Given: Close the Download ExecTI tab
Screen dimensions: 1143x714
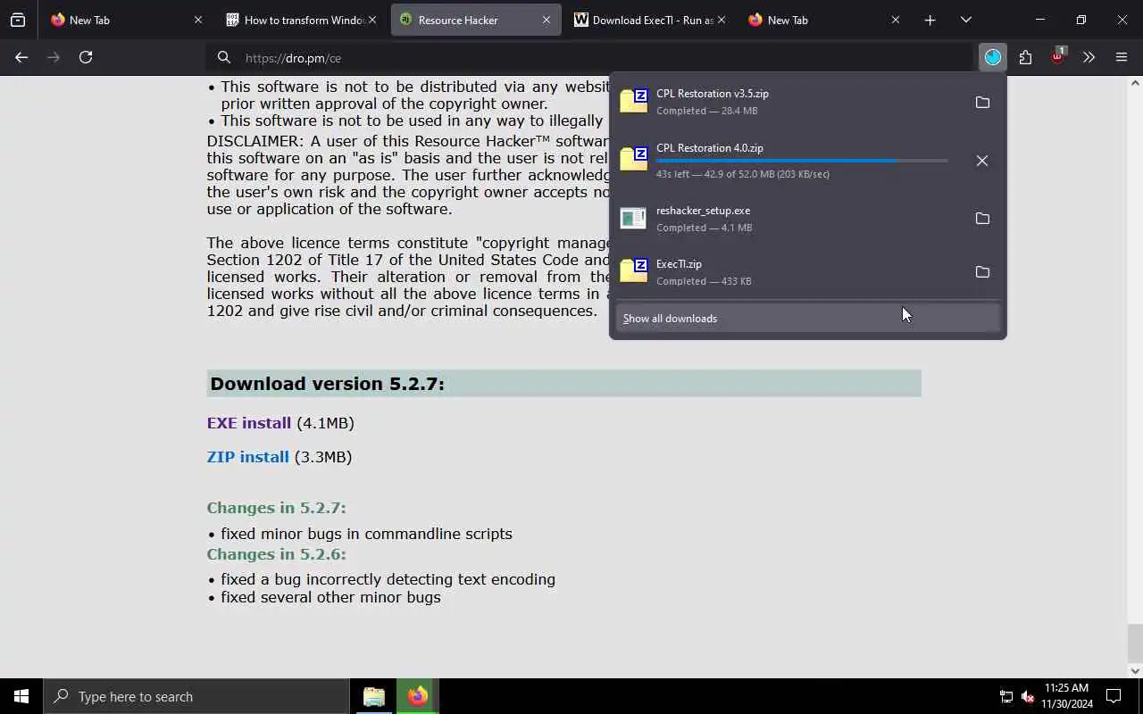Looking at the screenshot, I should (722, 20).
